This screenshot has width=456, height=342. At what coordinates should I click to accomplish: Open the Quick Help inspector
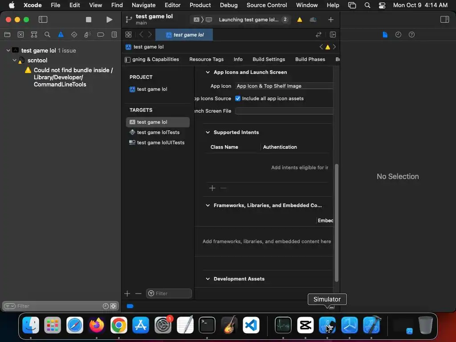(x=411, y=35)
